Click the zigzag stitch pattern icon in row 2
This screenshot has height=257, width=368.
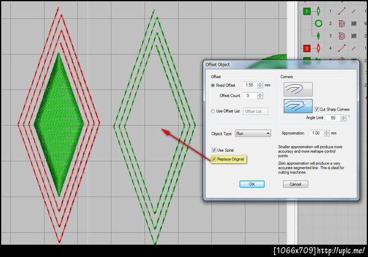(x=354, y=23)
